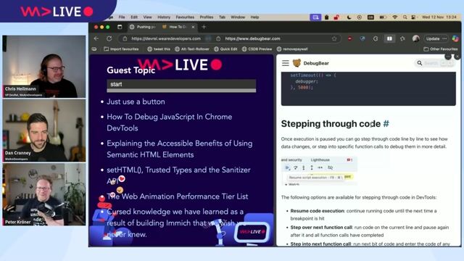464x261 pixels.
Task: Click the Do Not Disturb moon icon
Action: coord(349,17)
